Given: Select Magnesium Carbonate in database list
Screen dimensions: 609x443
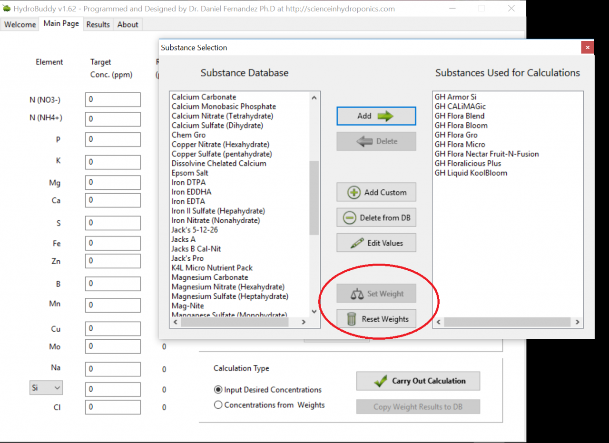Looking at the screenshot, I should (x=210, y=277).
